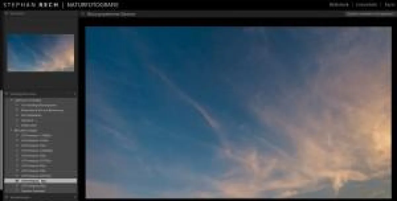Click the icon of the last preset in the list
This screenshot has height=201, width=397.
click(18, 191)
